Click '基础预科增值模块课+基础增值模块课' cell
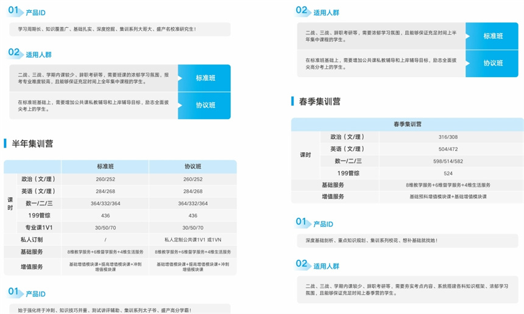The image size is (524, 314). pyautogui.click(x=448, y=197)
